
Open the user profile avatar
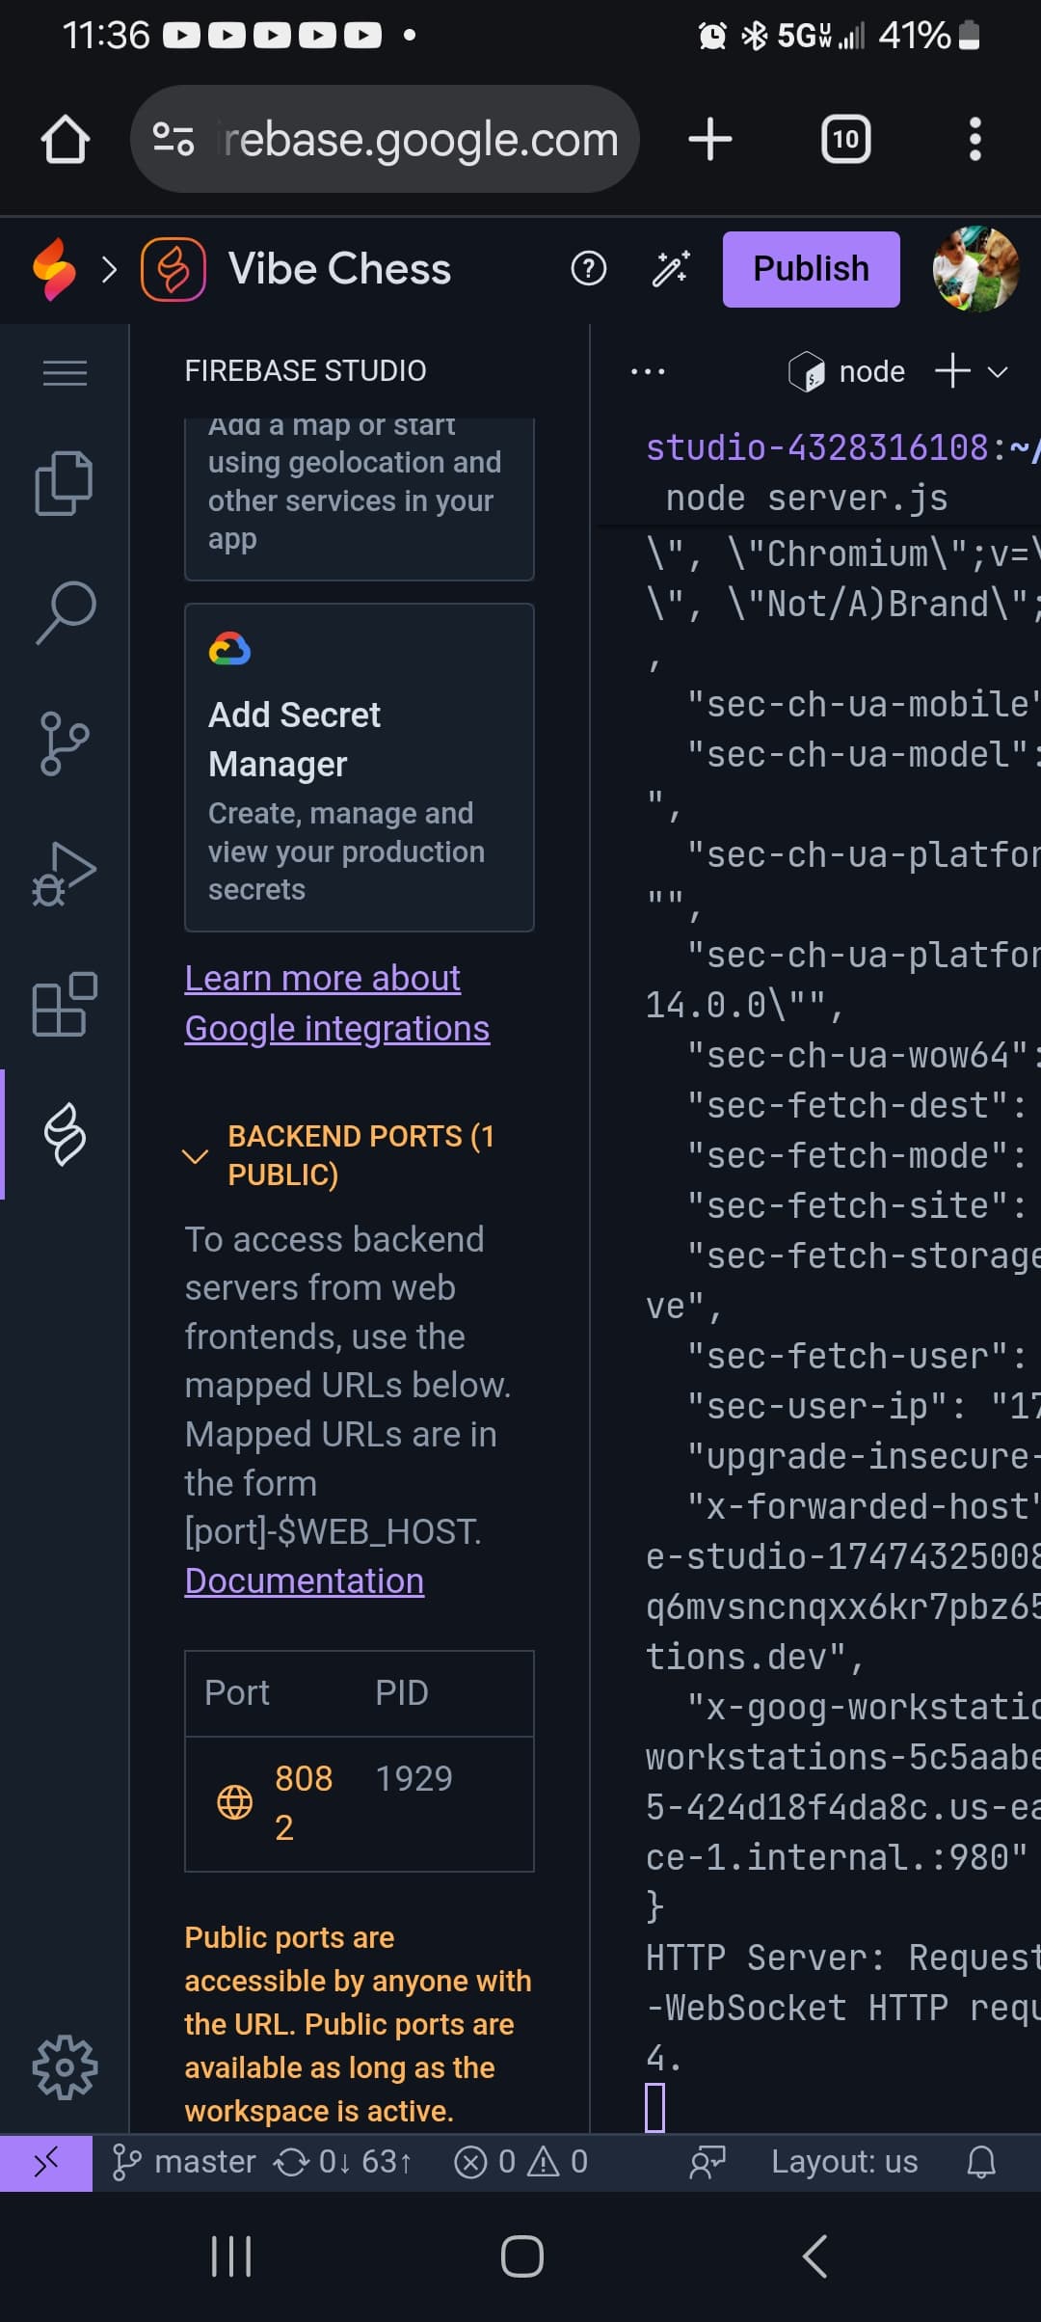click(975, 269)
